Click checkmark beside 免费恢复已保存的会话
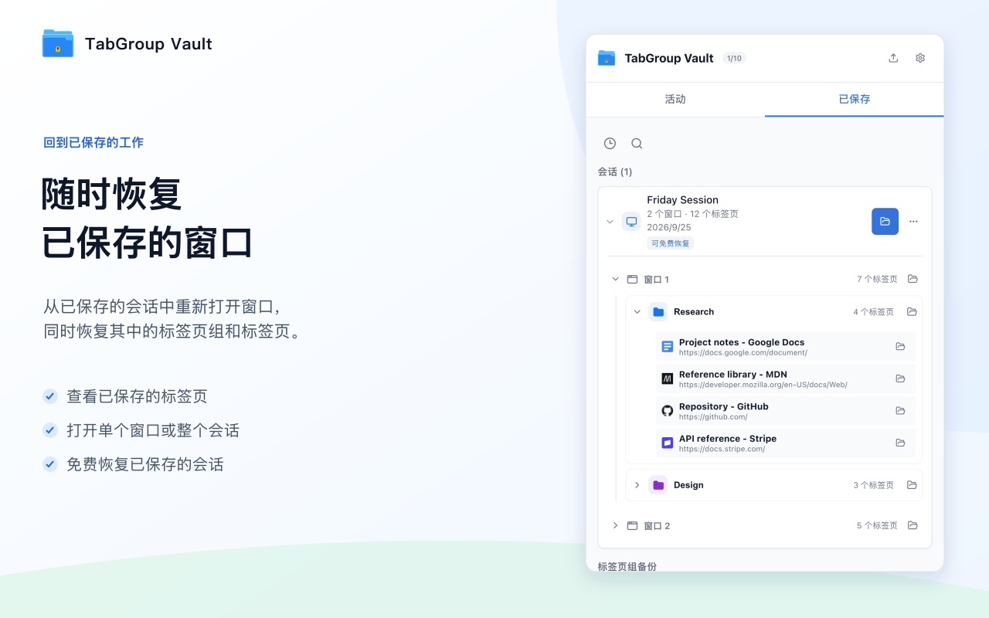 pyautogui.click(x=50, y=464)
